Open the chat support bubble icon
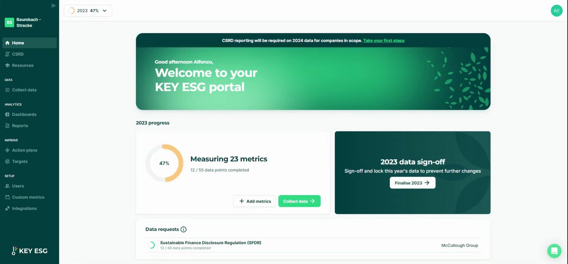This screenshot has width=568, height=264. (554, 251)
